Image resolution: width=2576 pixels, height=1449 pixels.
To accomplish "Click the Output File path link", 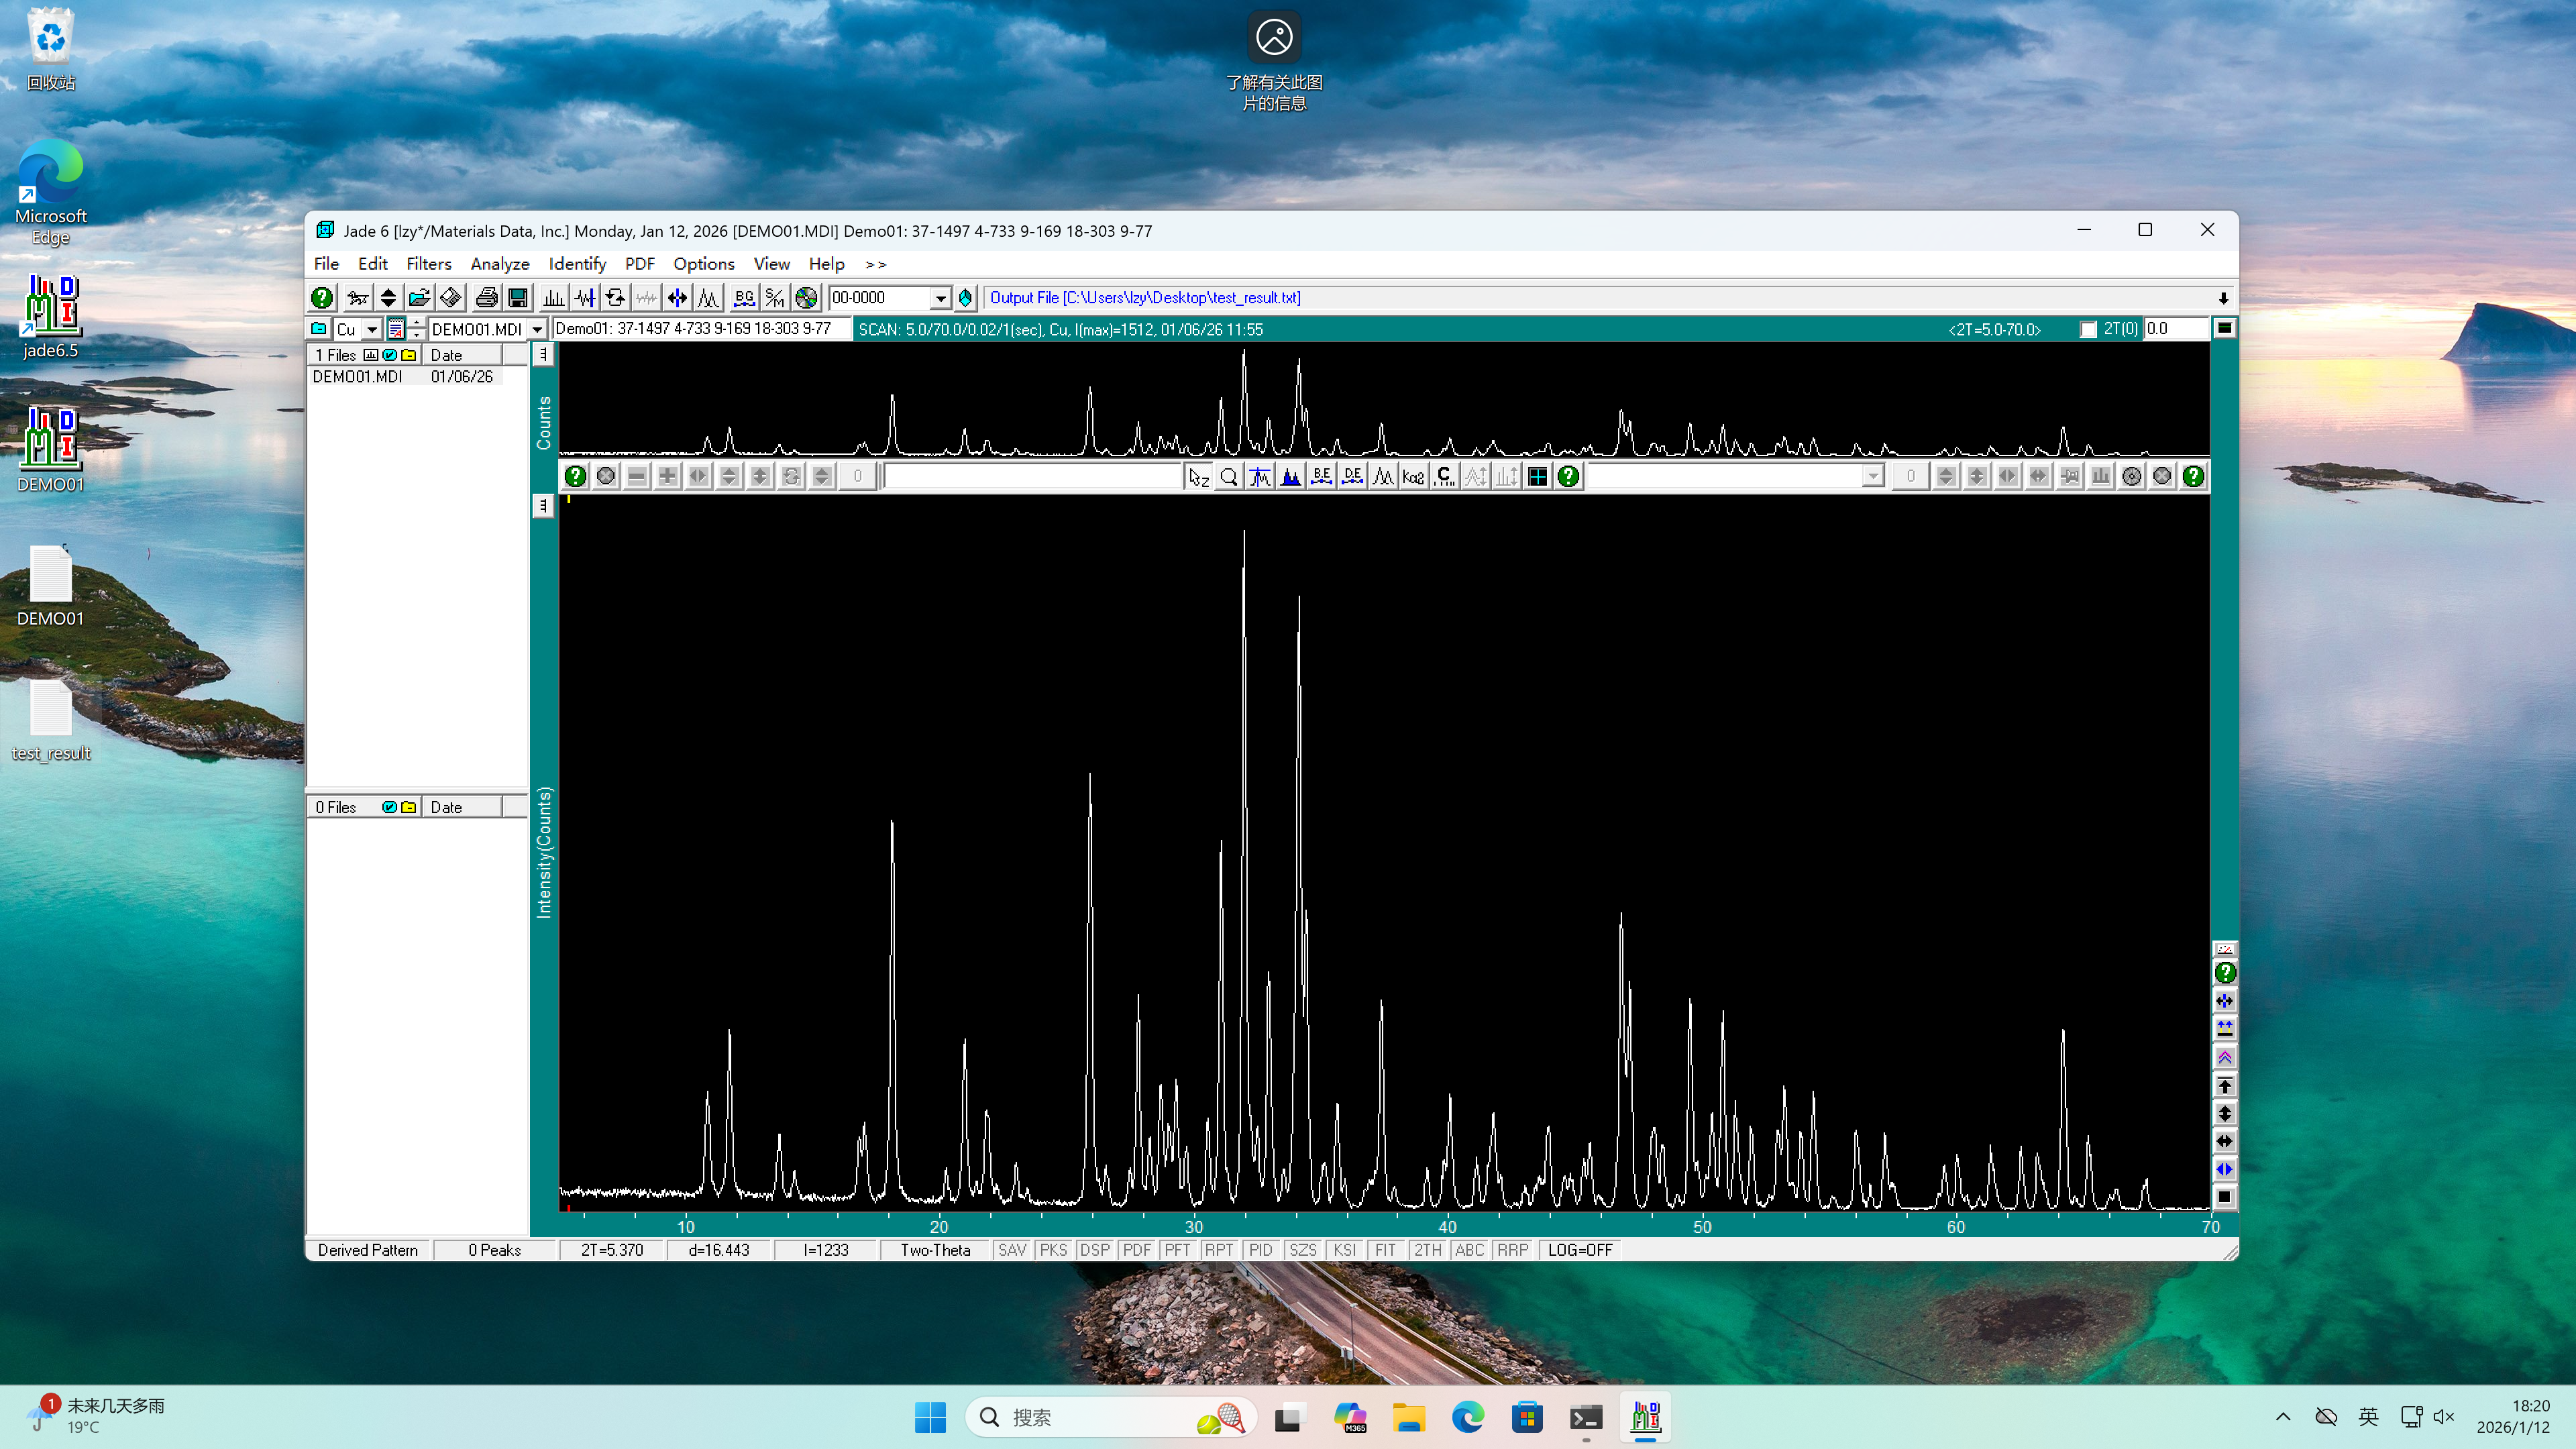I will click(1144, 298).
